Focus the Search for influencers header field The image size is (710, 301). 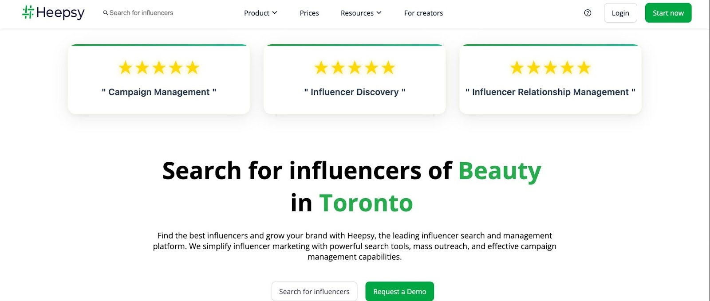click(x=141, y=13)
